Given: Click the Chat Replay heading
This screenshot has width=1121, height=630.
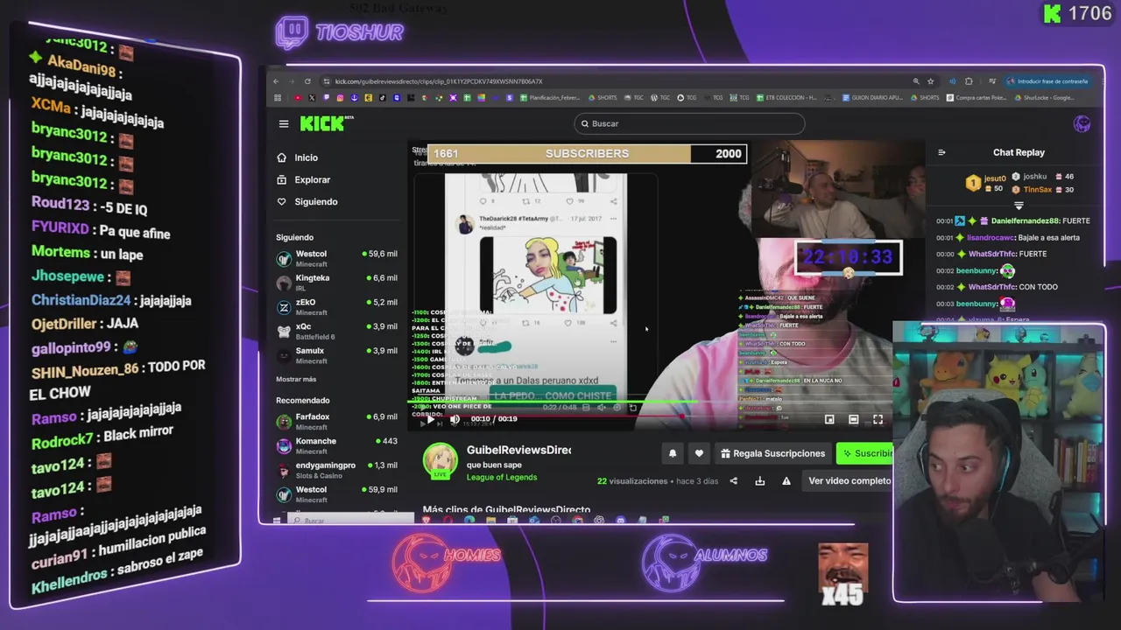Looking at the screenshot, I should (1019, 152).
